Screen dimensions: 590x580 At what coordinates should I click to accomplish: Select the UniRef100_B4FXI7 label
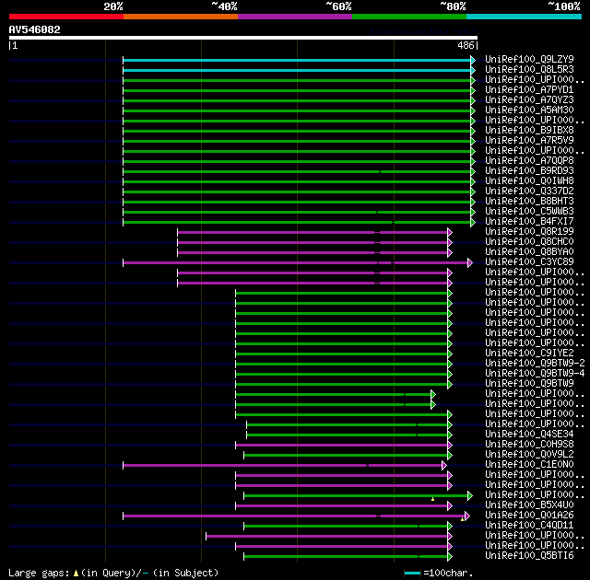pyautogui.click(x=529, y=222)
